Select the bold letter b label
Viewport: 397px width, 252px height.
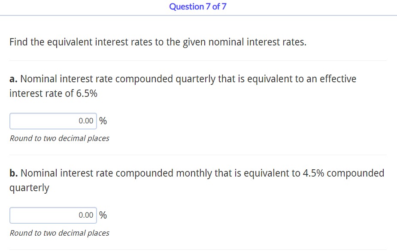tap(13, 173)
